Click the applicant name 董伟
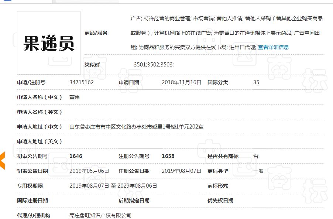The height and width of the screenshot is (219, 333). point(75,97)
